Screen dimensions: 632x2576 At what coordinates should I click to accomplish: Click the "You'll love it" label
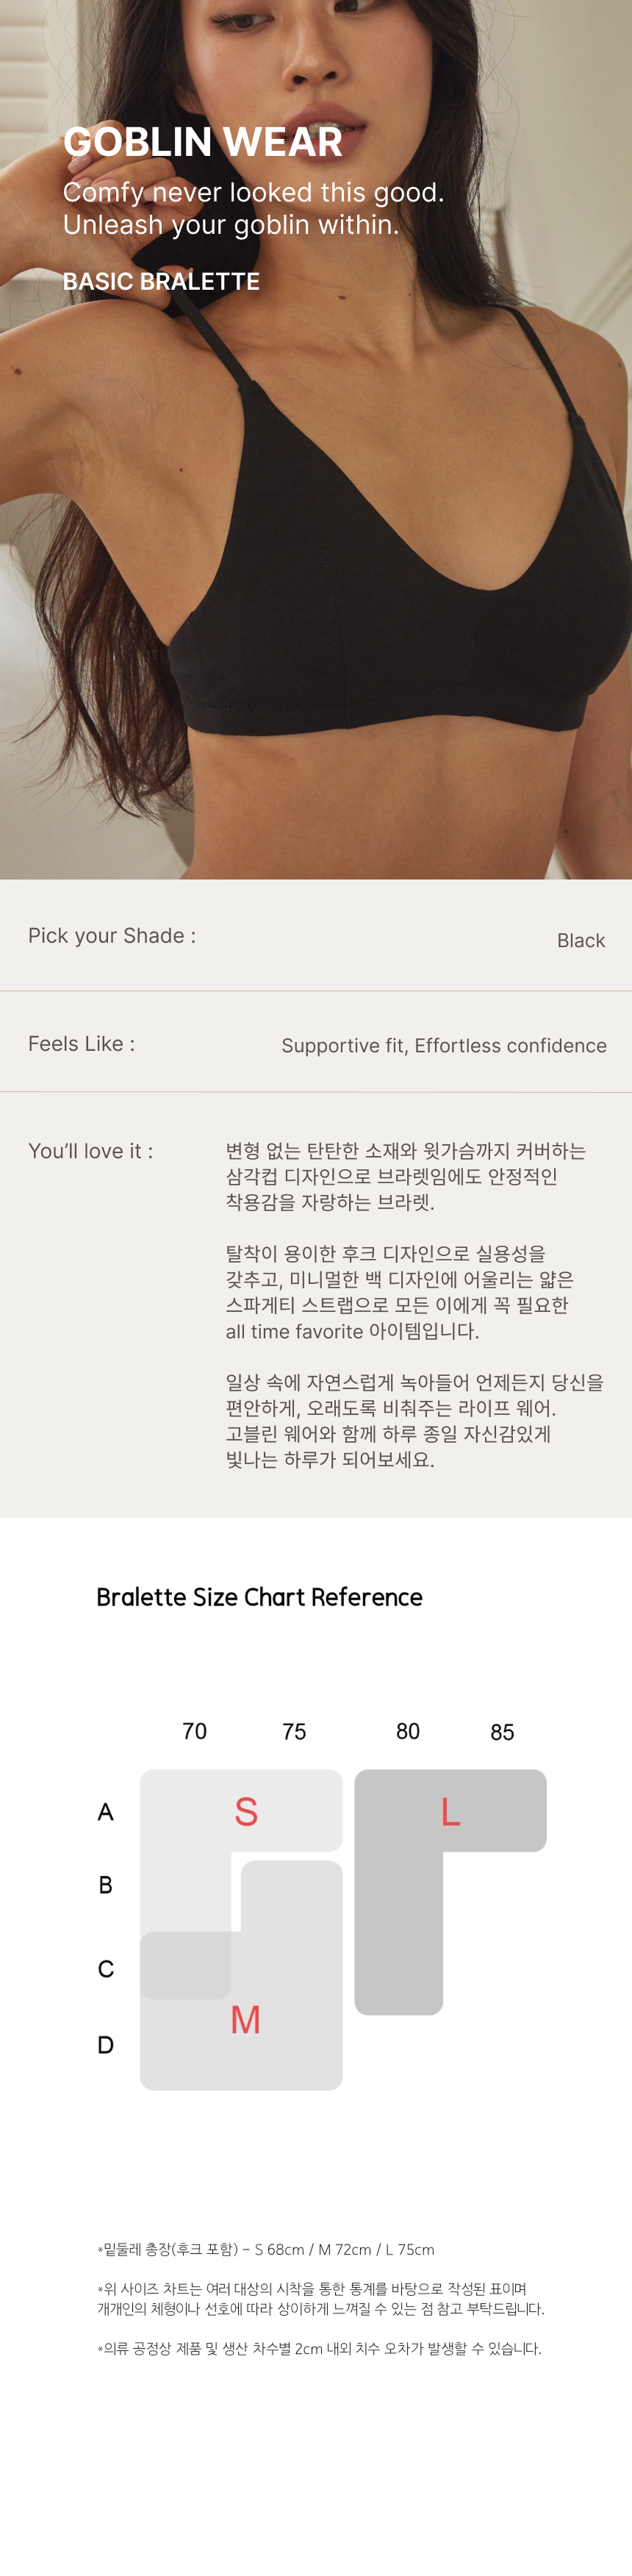point(90,1152)
